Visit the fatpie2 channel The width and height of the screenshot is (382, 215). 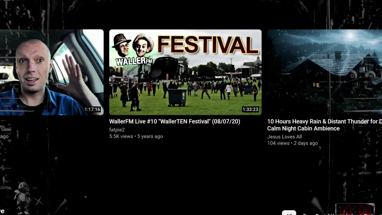117,130
